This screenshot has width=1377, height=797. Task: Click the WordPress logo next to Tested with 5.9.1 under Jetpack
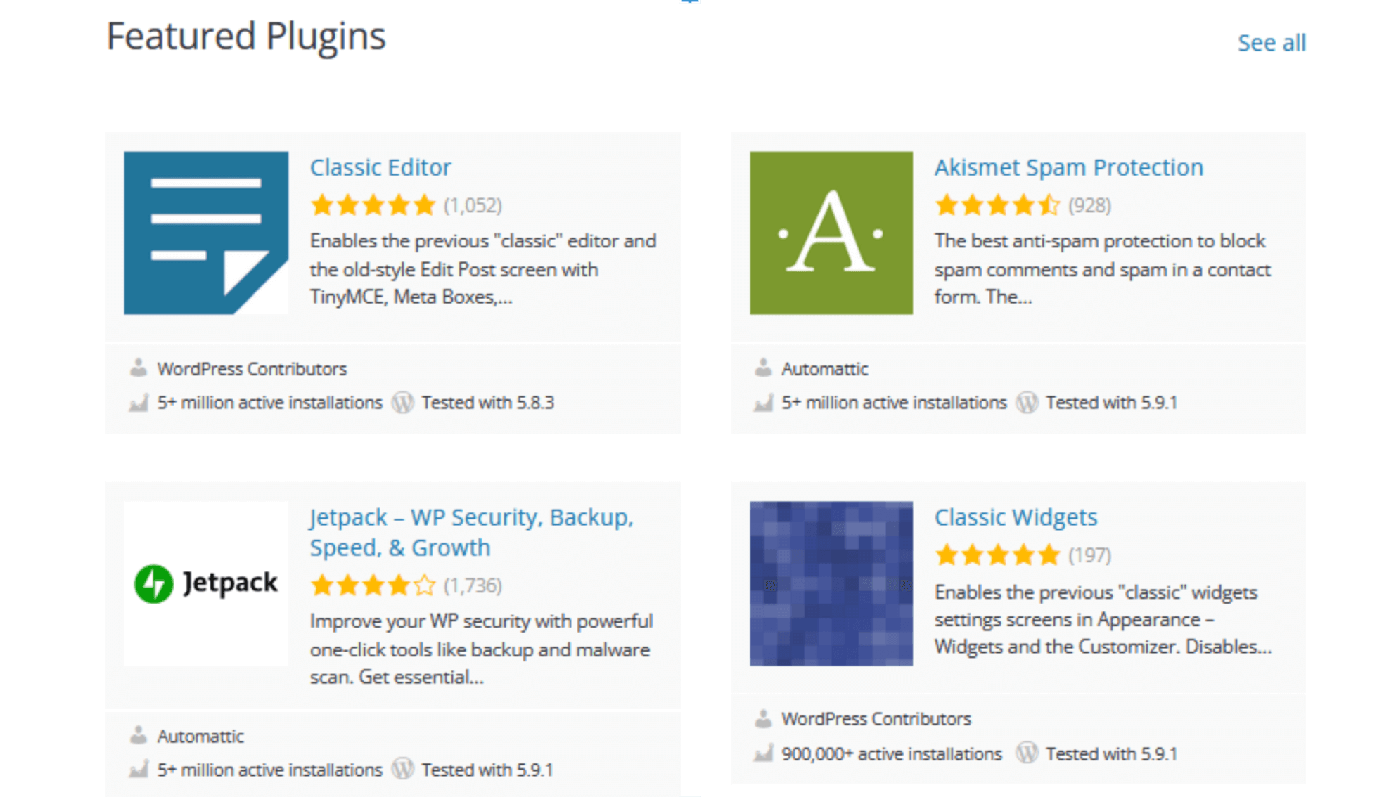[403, 769]
